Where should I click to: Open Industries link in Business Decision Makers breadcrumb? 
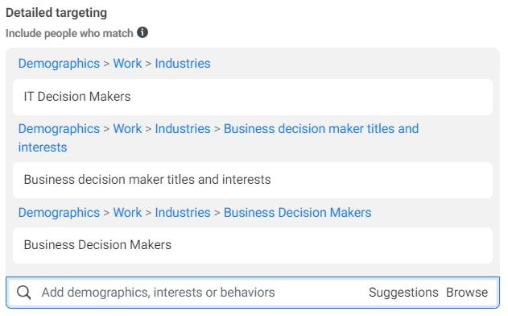(x=183, y=213)
